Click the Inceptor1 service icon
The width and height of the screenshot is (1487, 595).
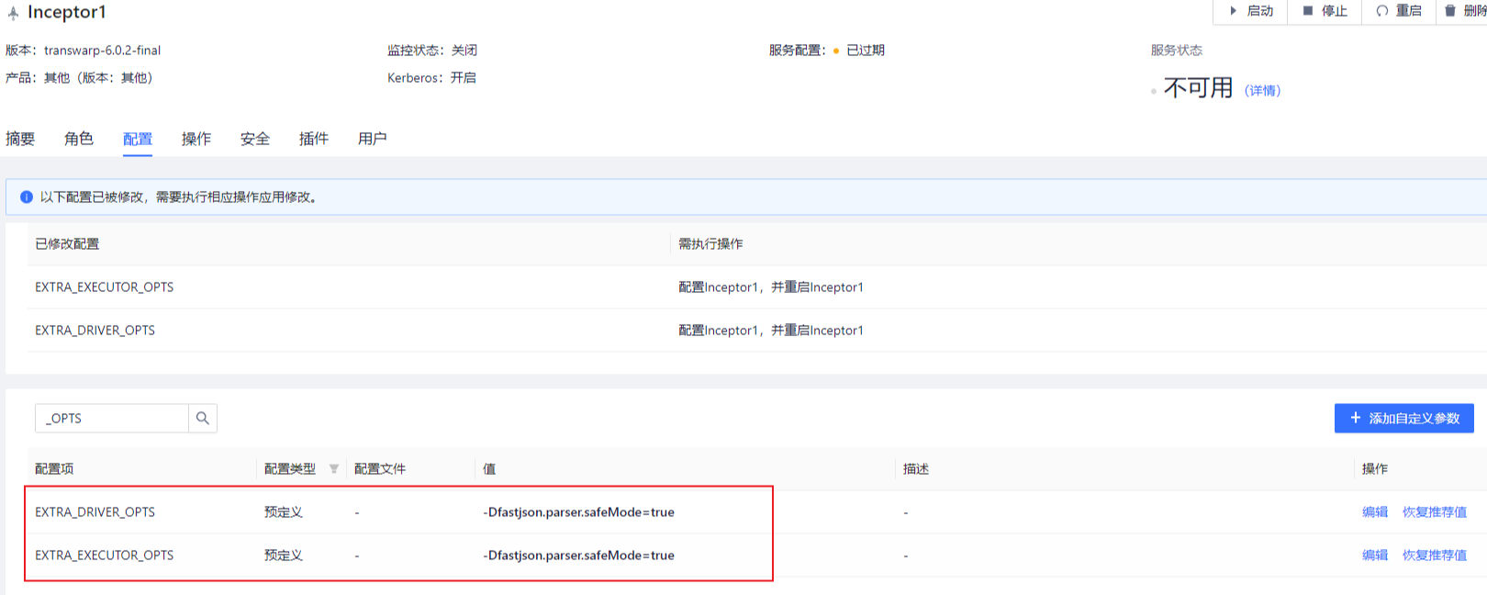13,13
